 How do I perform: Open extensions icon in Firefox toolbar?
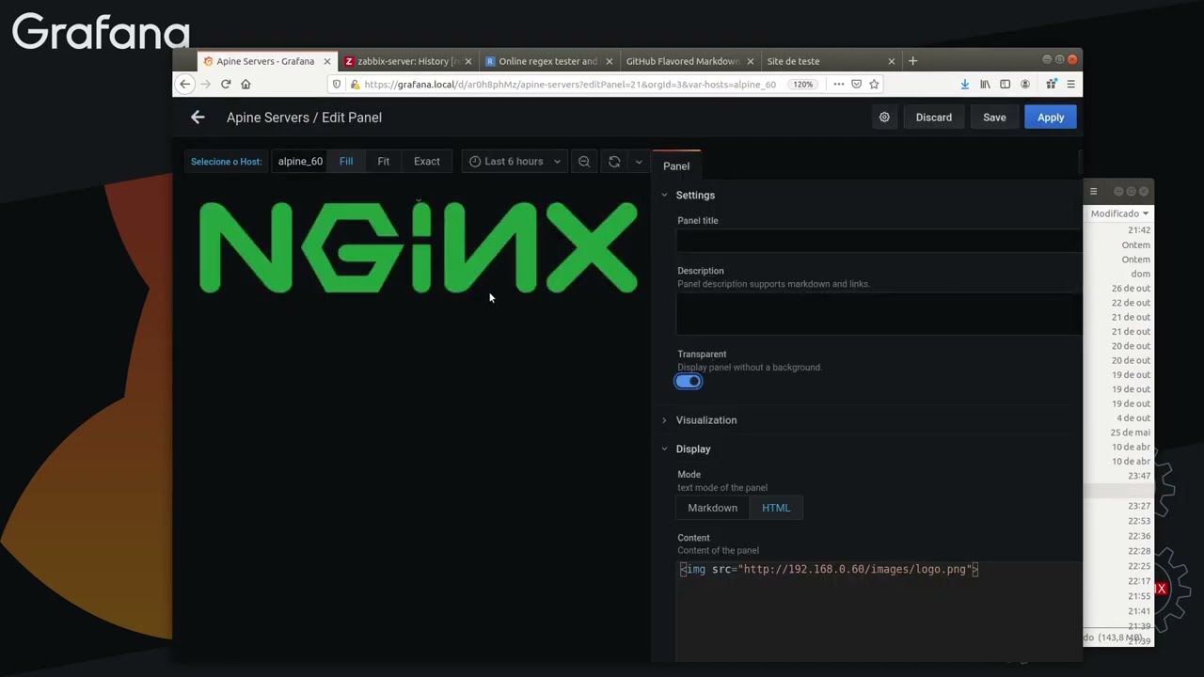1051,84
